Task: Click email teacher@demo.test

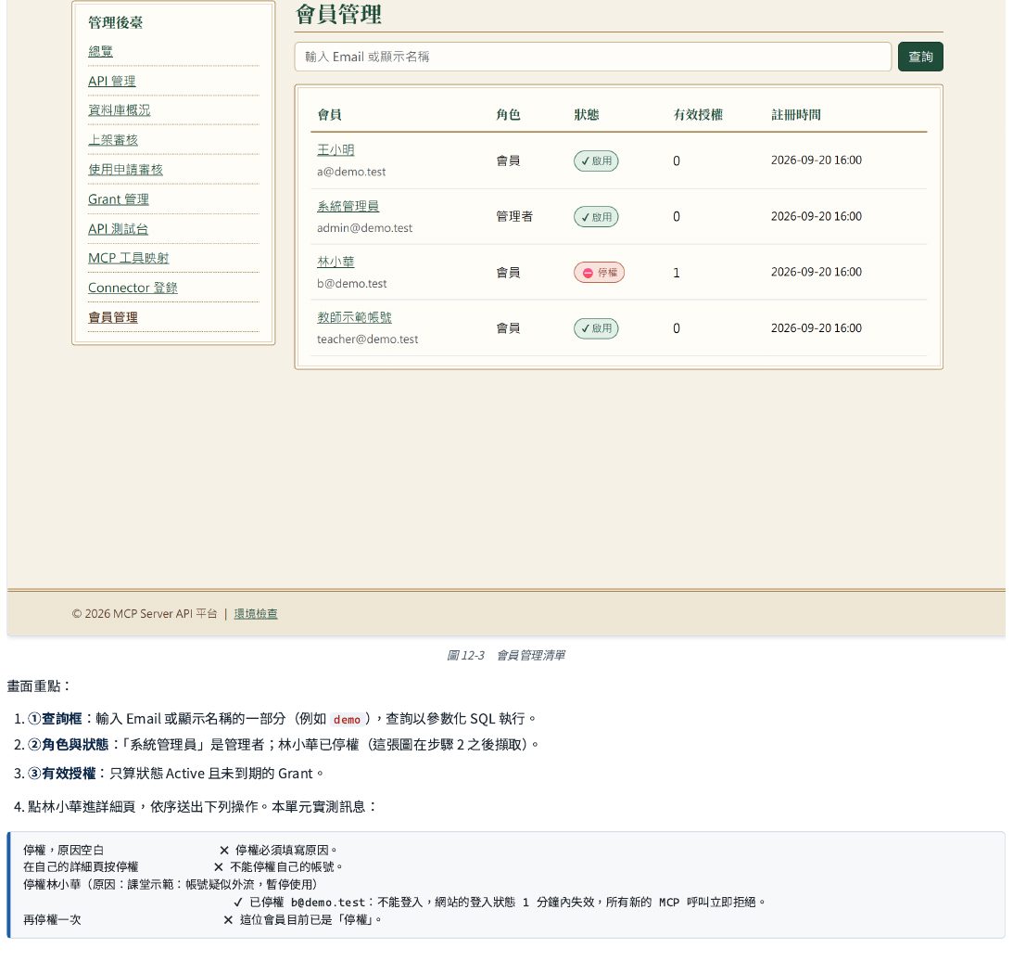Action: (x=367, y=340)
